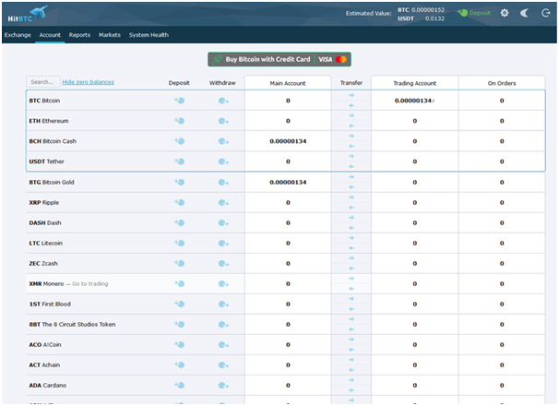Open the Reports tab
This screenshot has height=406, width=559.
pos(79,35)
